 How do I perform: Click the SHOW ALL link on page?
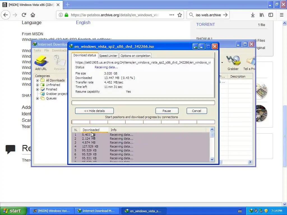coord(204,39)
